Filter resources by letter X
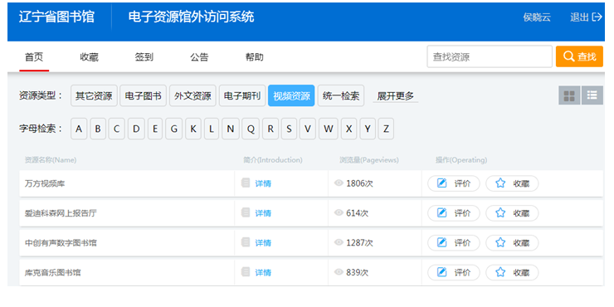This screenshot has height=307, width=614. point(348,129)
